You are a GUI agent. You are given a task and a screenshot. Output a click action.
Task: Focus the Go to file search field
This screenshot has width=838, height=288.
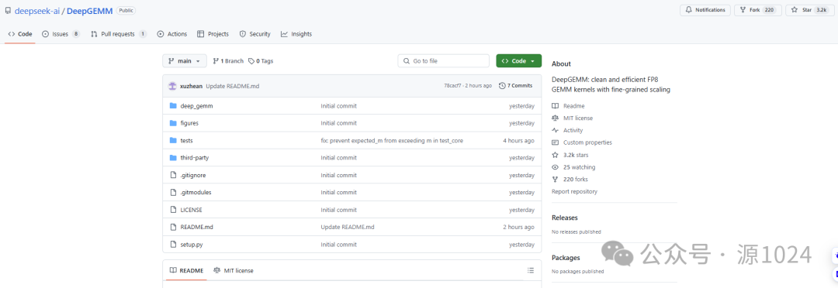[x=444, y=61]
